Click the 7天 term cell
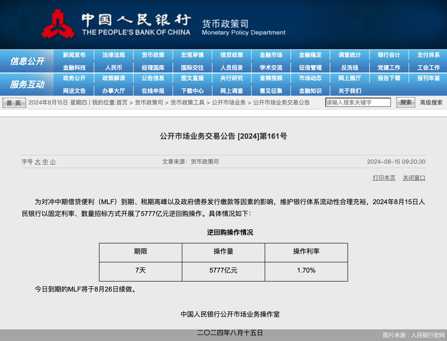 [141, 272]
